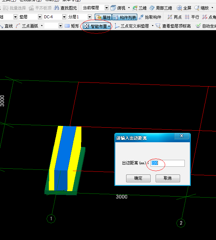Select the straight line (直线) draw tool
This screenshot has height=240, width=216.
[x=6, y=26]
